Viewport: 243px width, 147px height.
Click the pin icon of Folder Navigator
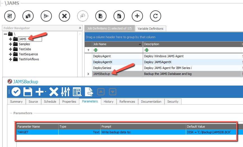(80, 28)
